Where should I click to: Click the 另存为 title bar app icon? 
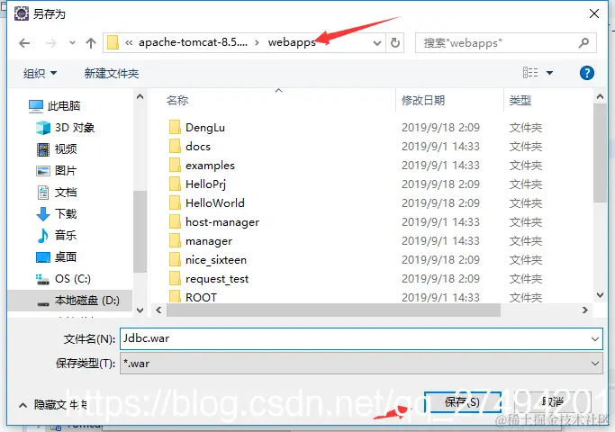pyautogui.click(x=22, y=13)
